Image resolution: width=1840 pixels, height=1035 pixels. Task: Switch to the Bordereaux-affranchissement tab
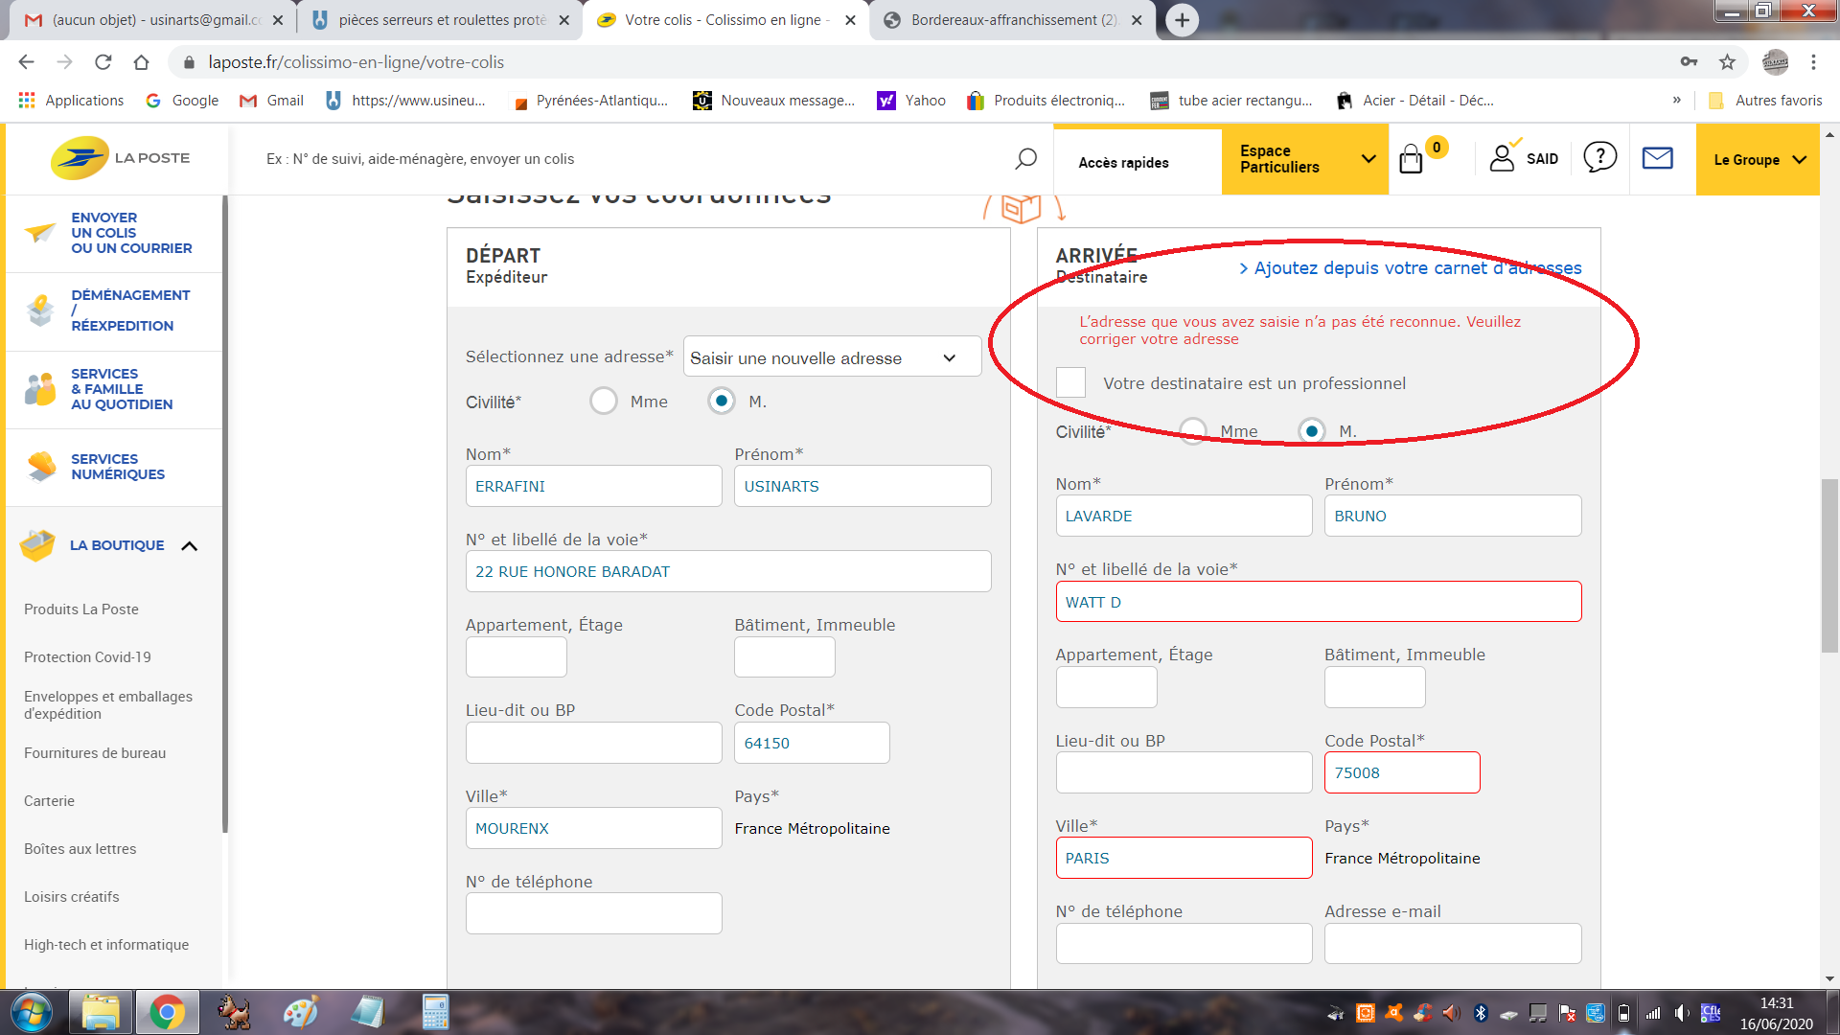tap(1013, 20)
